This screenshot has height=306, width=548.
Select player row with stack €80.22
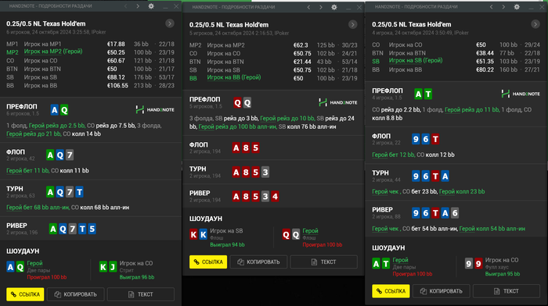click(x=456, y=69)
